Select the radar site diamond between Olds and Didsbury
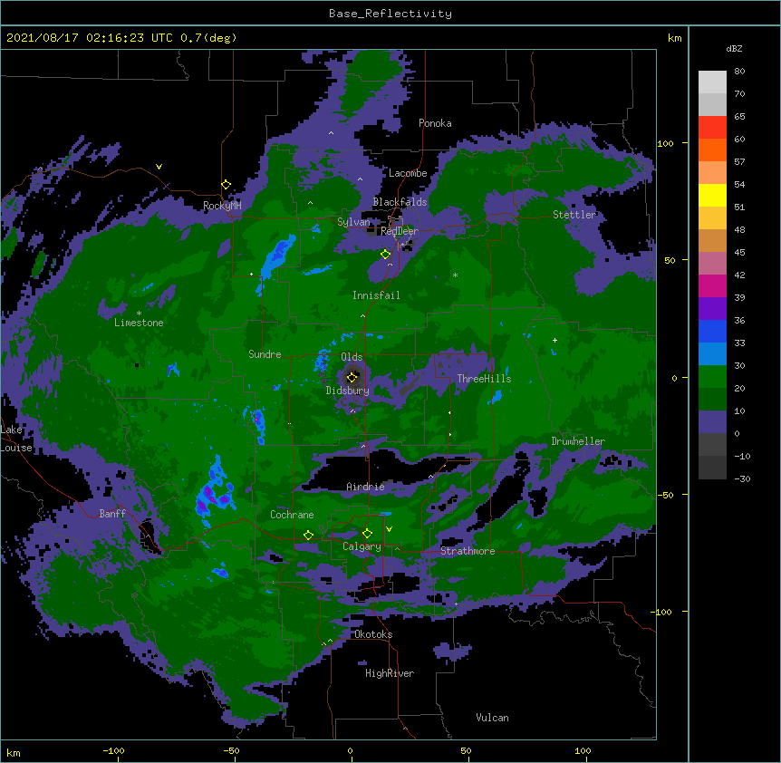The width and height of the screenshot is (781, 763). [352, 377]
